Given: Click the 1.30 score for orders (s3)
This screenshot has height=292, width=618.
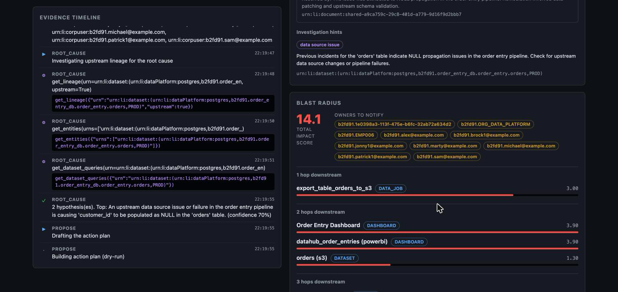Looking at the screenshot, I should [x=572, y=258].
